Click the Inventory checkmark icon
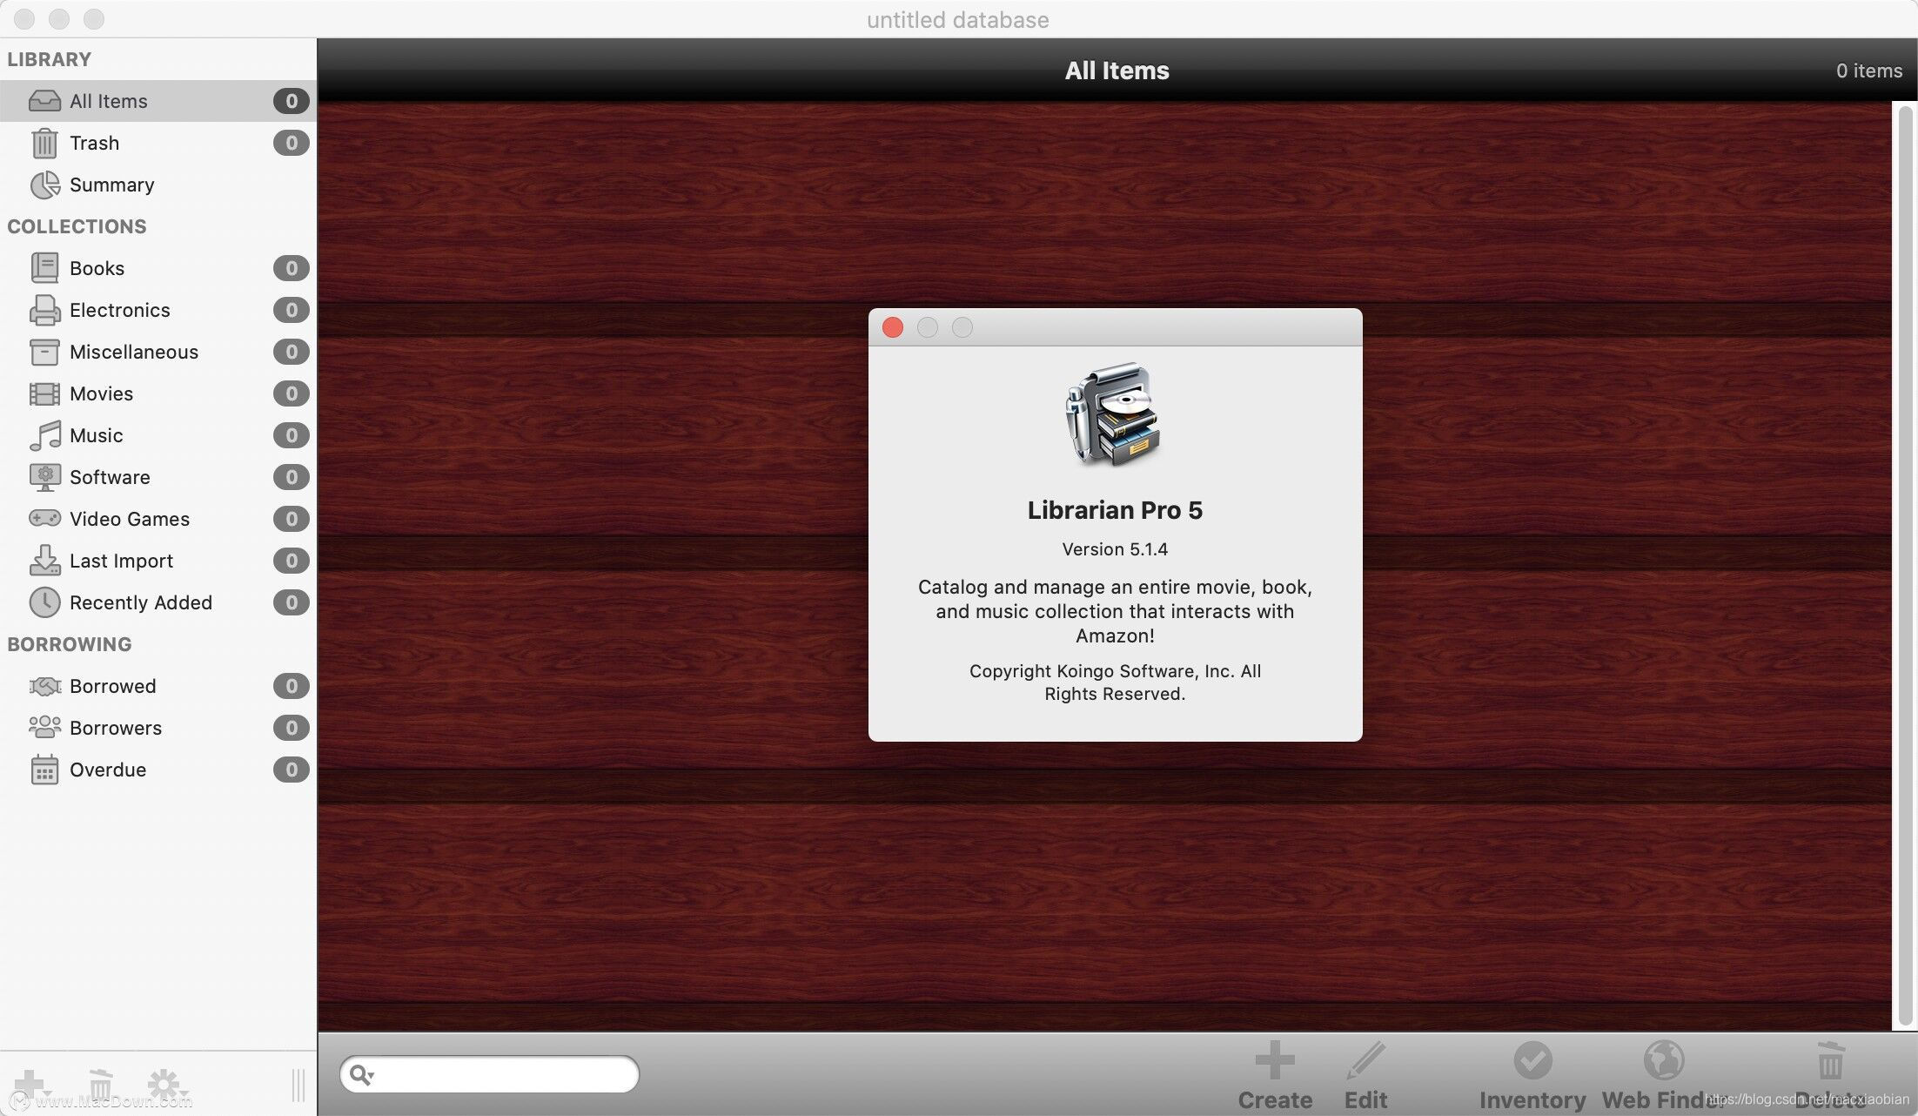This screenshot has height=1116, width=1918. [1532, 1060]
